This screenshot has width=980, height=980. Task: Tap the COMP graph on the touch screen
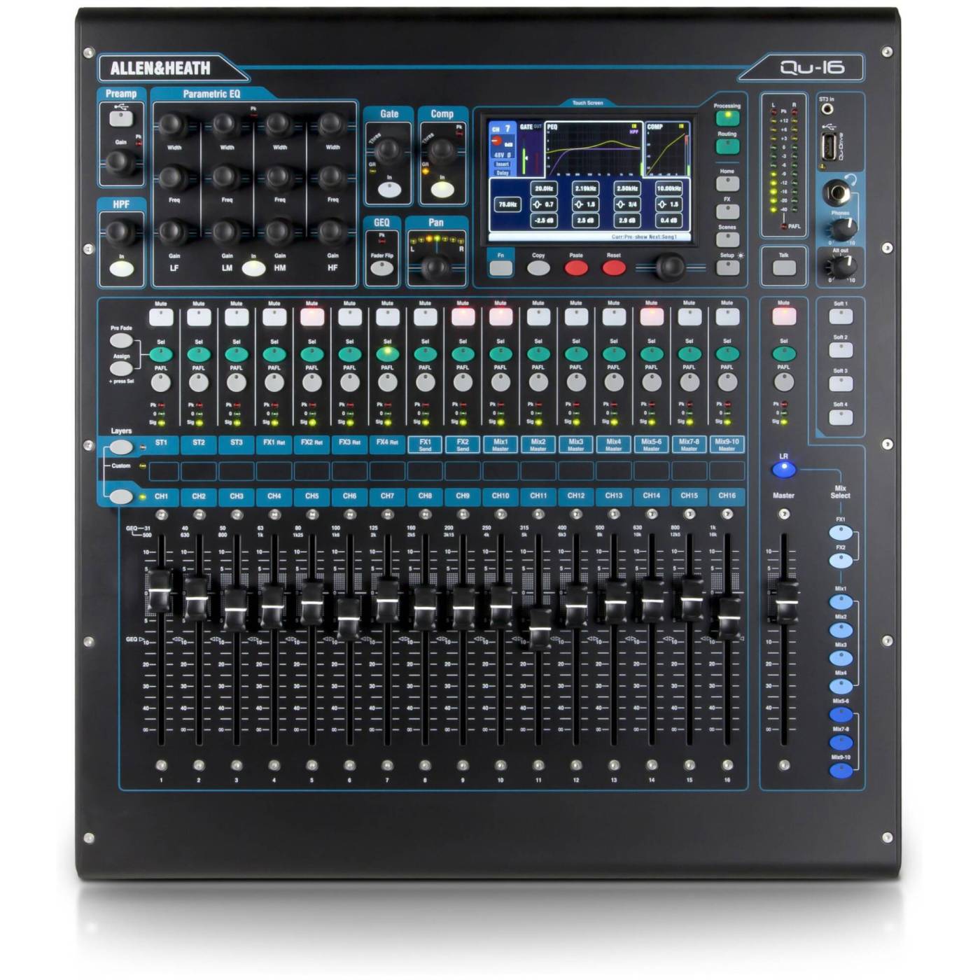[667, 149]
